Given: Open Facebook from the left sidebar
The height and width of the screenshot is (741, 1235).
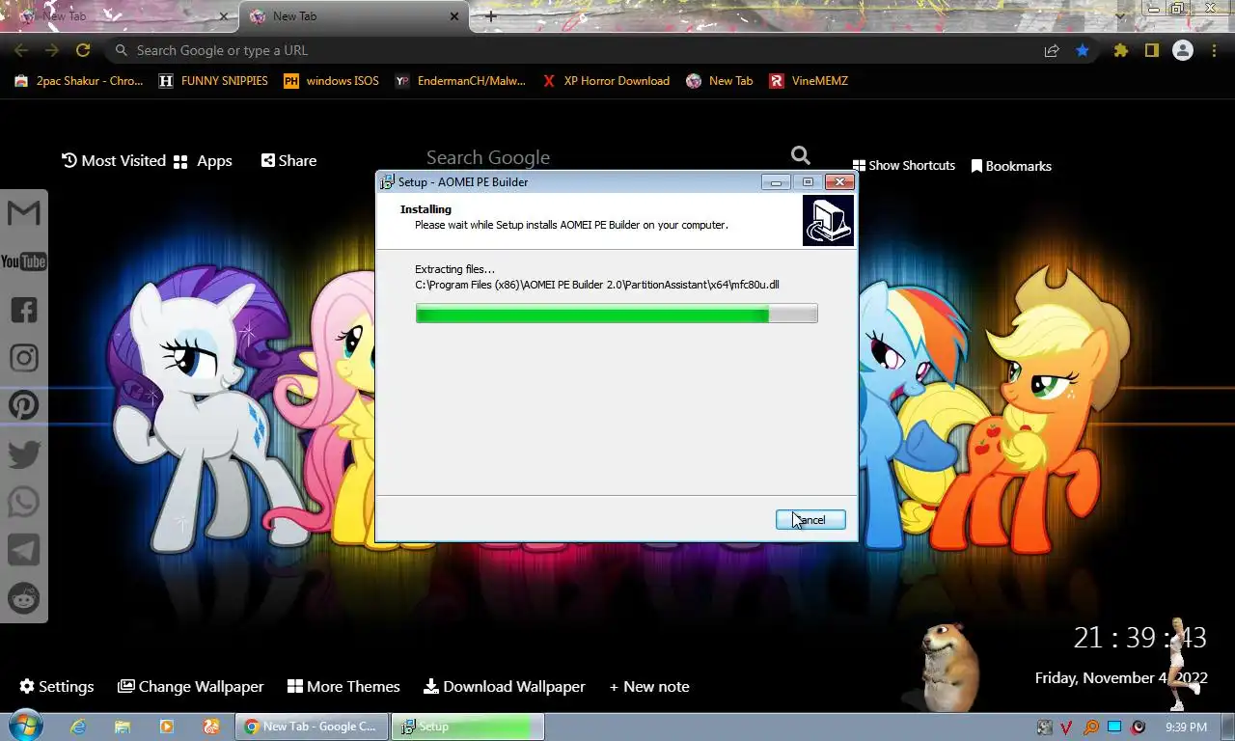Looking at the screenshot, I should click(x=24, y=310).
